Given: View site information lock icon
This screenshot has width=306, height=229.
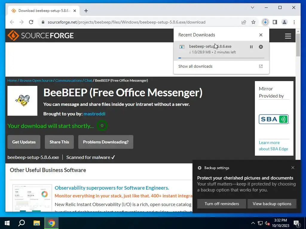Looking at the screenshot, I should (43, 22).
